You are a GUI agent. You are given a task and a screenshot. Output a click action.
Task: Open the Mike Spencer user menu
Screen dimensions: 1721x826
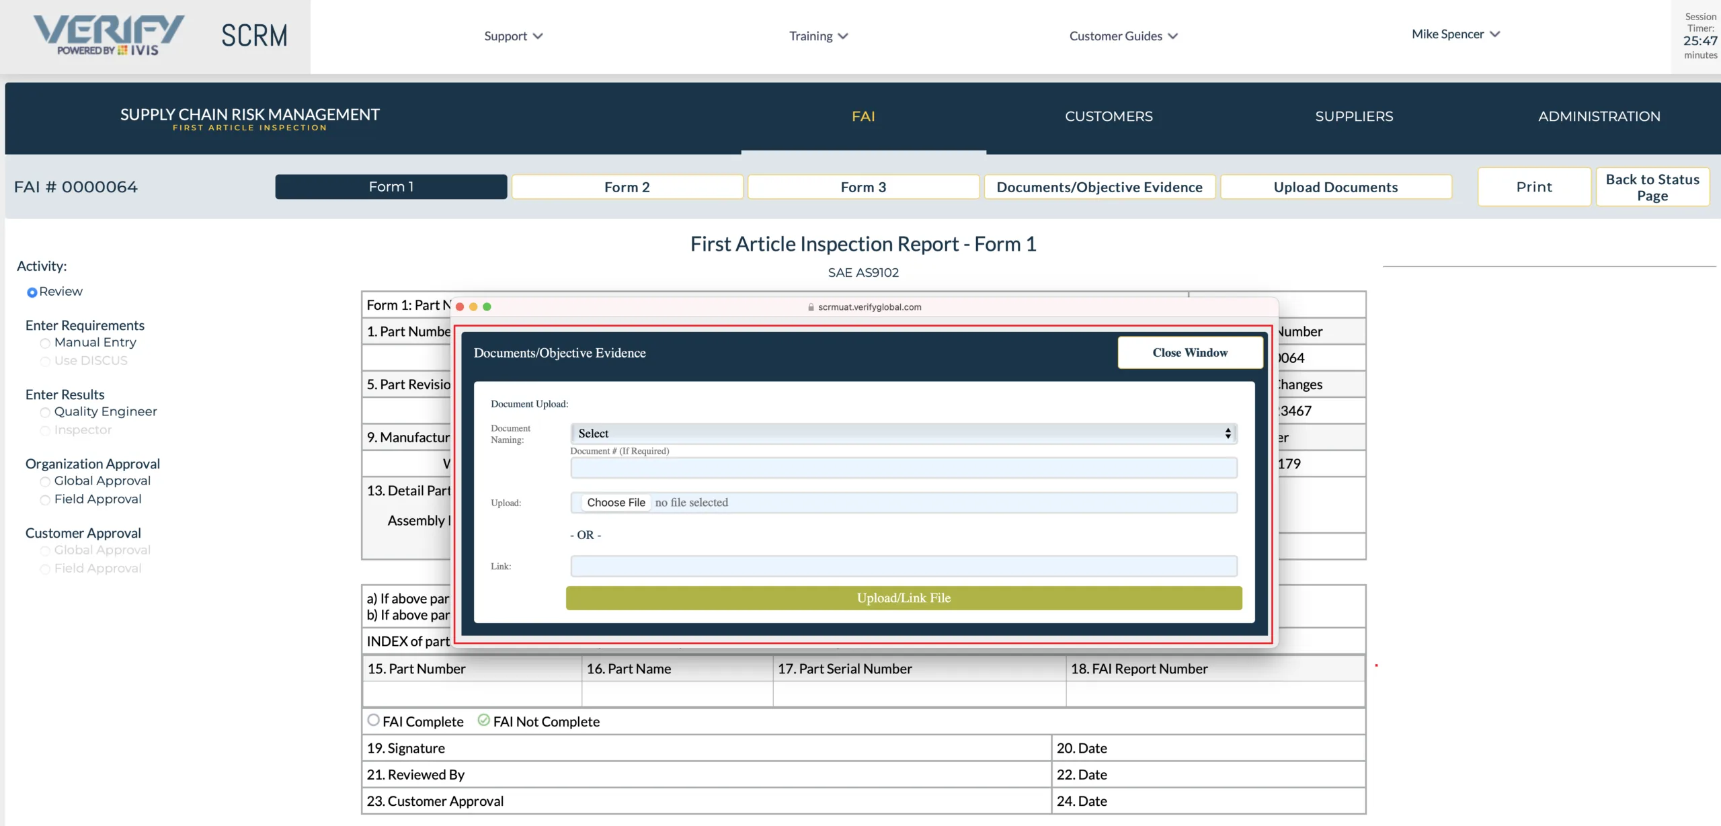click(x=1455, y=34)
